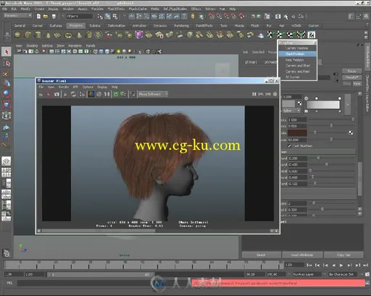This screenshot has height=296, width=371.
Task: Click the Render View snapshot camera icon
Action: pos(57,94)
